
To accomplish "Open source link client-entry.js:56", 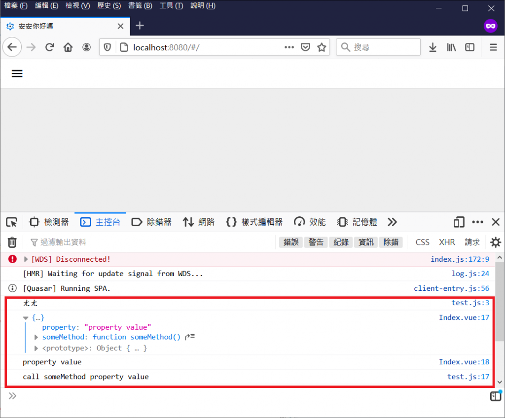I will point(452,288).
